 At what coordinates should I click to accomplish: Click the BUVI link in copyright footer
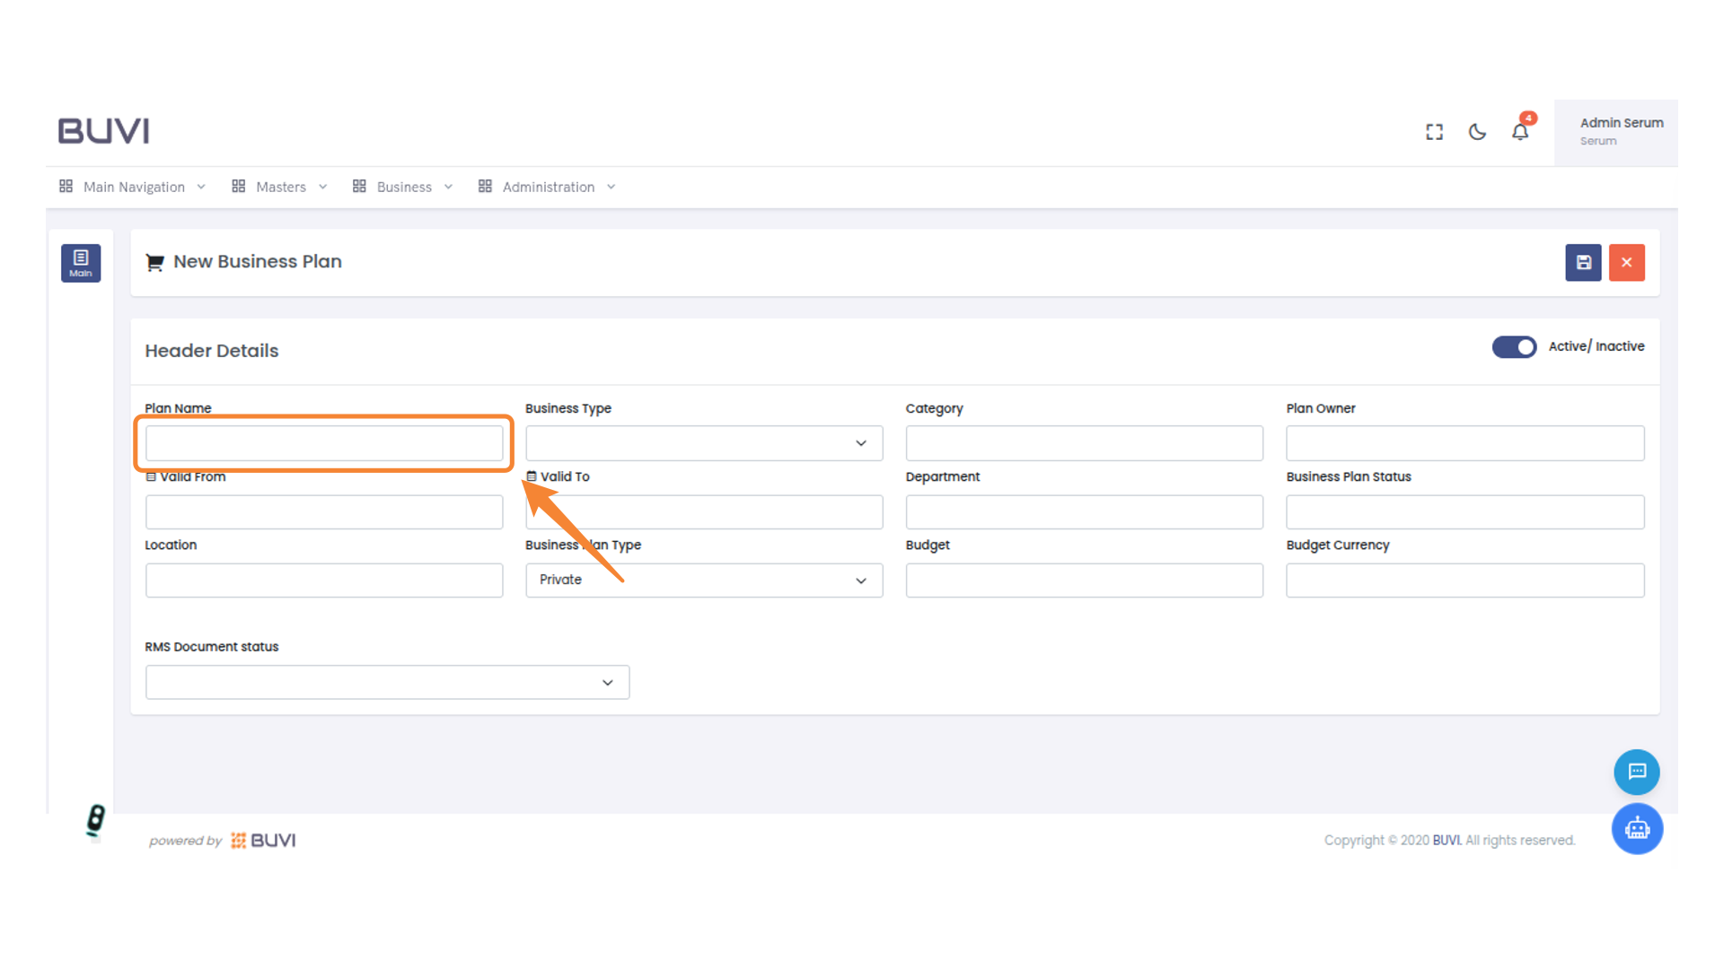(x=1446, y=841)
